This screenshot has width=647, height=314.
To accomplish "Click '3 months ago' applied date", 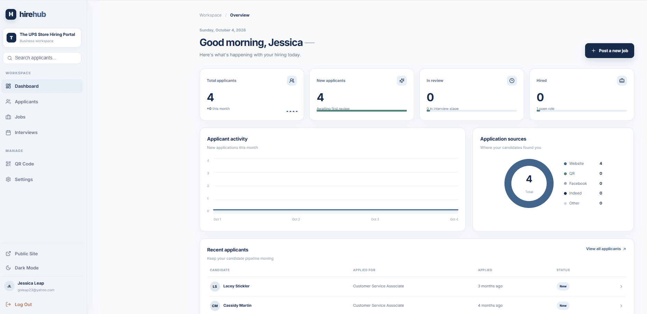I will tap(490, 286).
